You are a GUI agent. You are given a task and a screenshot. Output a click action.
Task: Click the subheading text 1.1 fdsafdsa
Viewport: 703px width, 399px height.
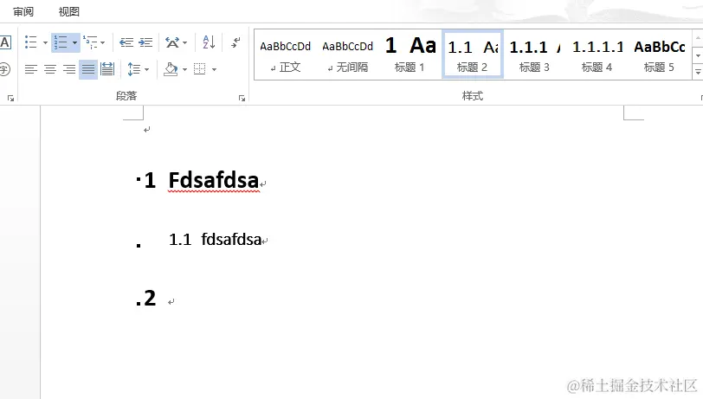tap(216, 240)
